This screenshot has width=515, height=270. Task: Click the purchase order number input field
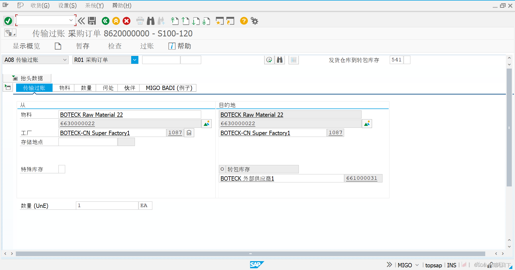pos(161,60)
